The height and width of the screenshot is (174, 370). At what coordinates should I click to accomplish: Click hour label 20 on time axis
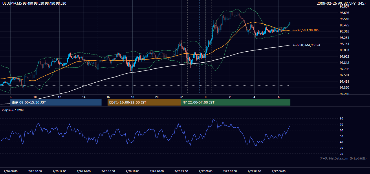157,97
